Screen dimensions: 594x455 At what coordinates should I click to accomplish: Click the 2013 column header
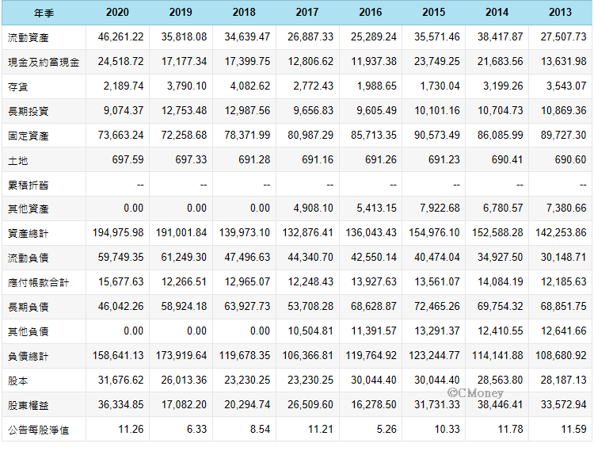[x=560, y=12]
